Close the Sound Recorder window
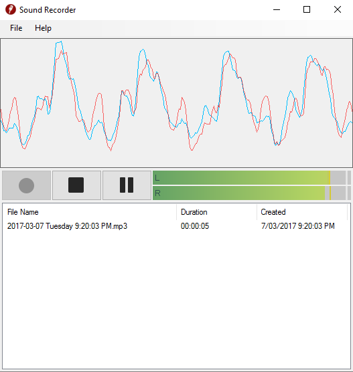The image size is (353, 372). pos(338,10)
